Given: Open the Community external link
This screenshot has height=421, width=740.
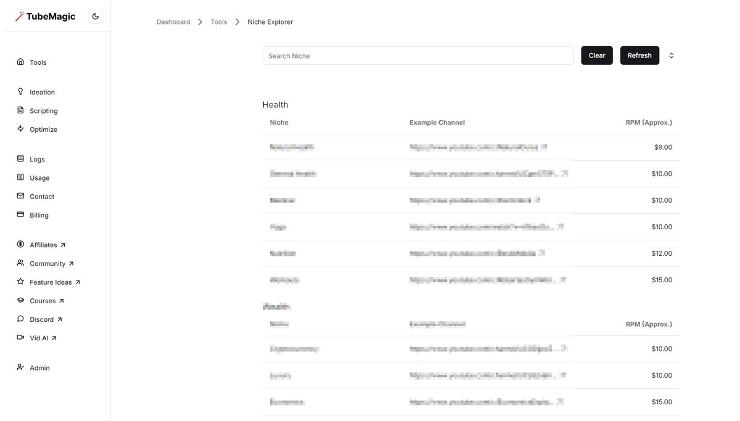Looking at the screenshot, I should (x=52, y=264).
